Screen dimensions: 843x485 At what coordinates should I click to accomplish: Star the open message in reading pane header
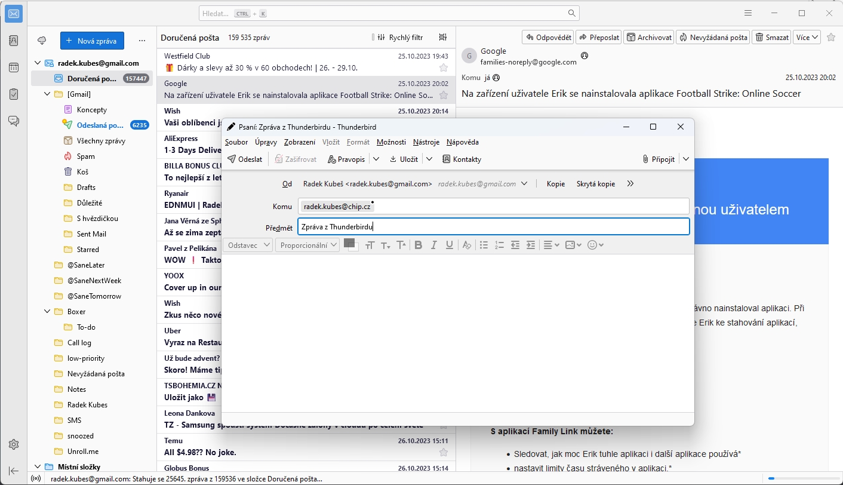(831, 37)
